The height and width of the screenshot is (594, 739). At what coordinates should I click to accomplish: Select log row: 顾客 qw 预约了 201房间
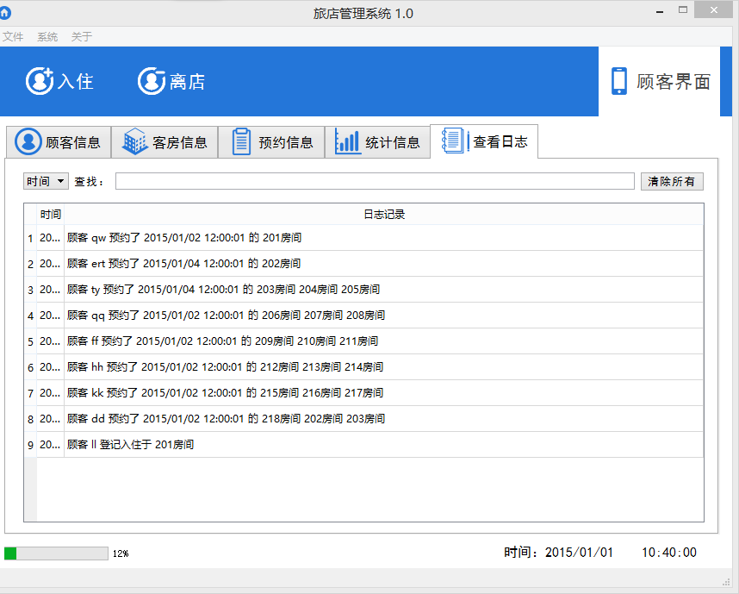click(x=383, y=238)
